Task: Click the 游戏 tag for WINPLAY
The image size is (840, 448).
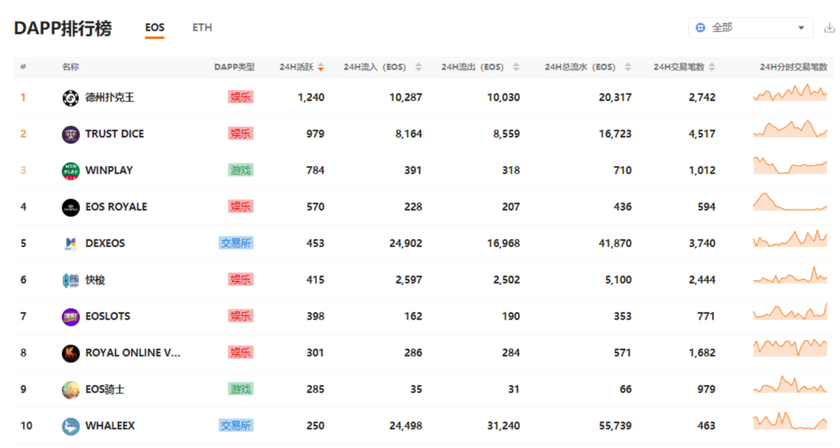Action: 240,170
